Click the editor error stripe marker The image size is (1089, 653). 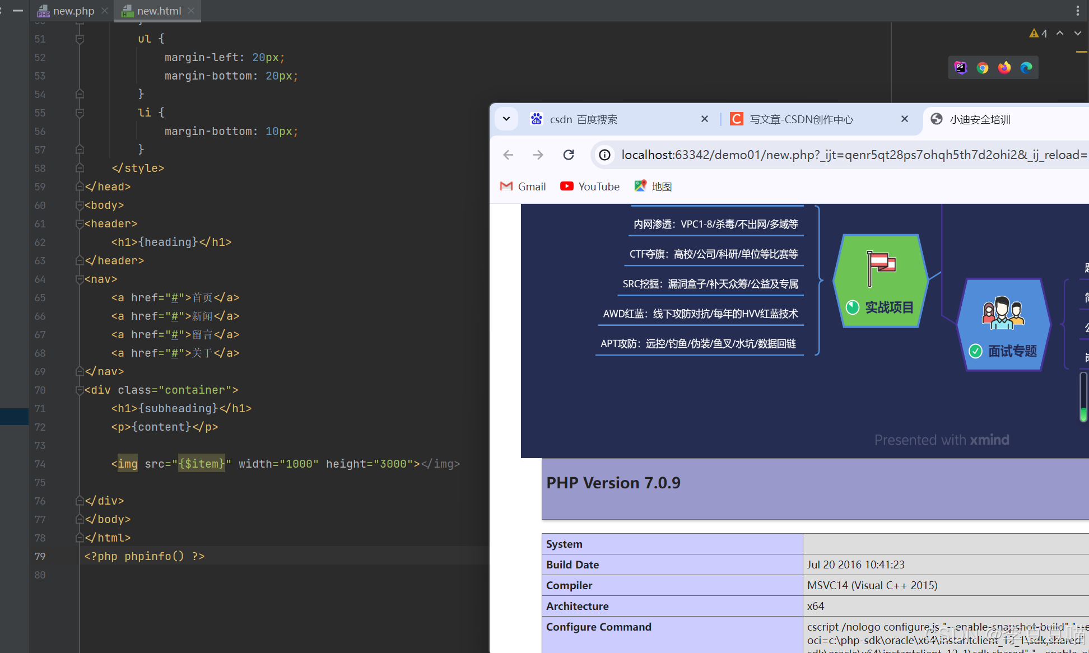click(x=1081, y=52)
